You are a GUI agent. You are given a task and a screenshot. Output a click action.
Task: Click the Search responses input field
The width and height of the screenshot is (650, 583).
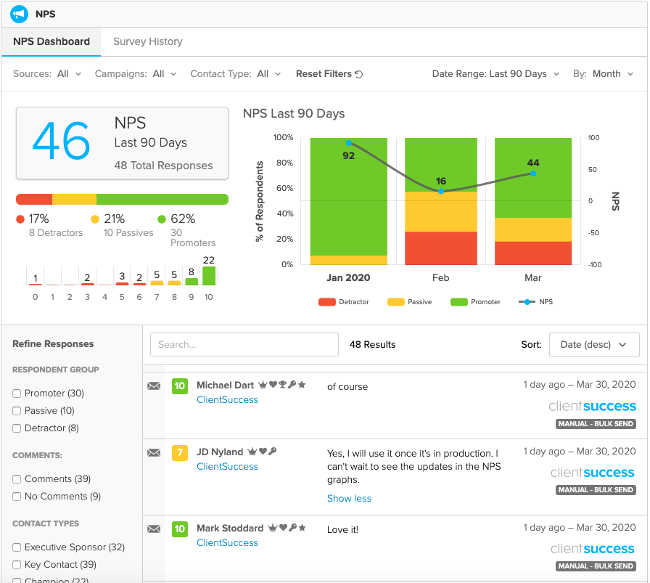244,345
